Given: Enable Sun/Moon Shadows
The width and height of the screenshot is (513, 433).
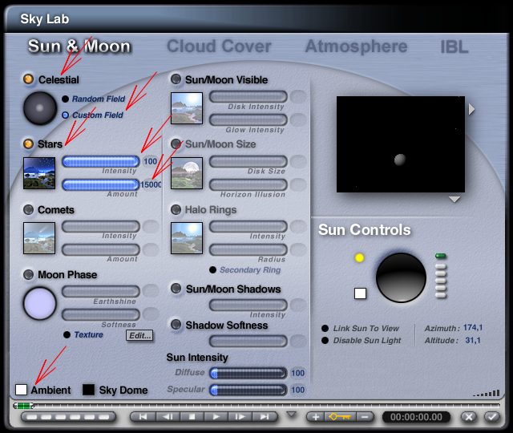Looking at the screenshot, I should click(x=176, y=289).
